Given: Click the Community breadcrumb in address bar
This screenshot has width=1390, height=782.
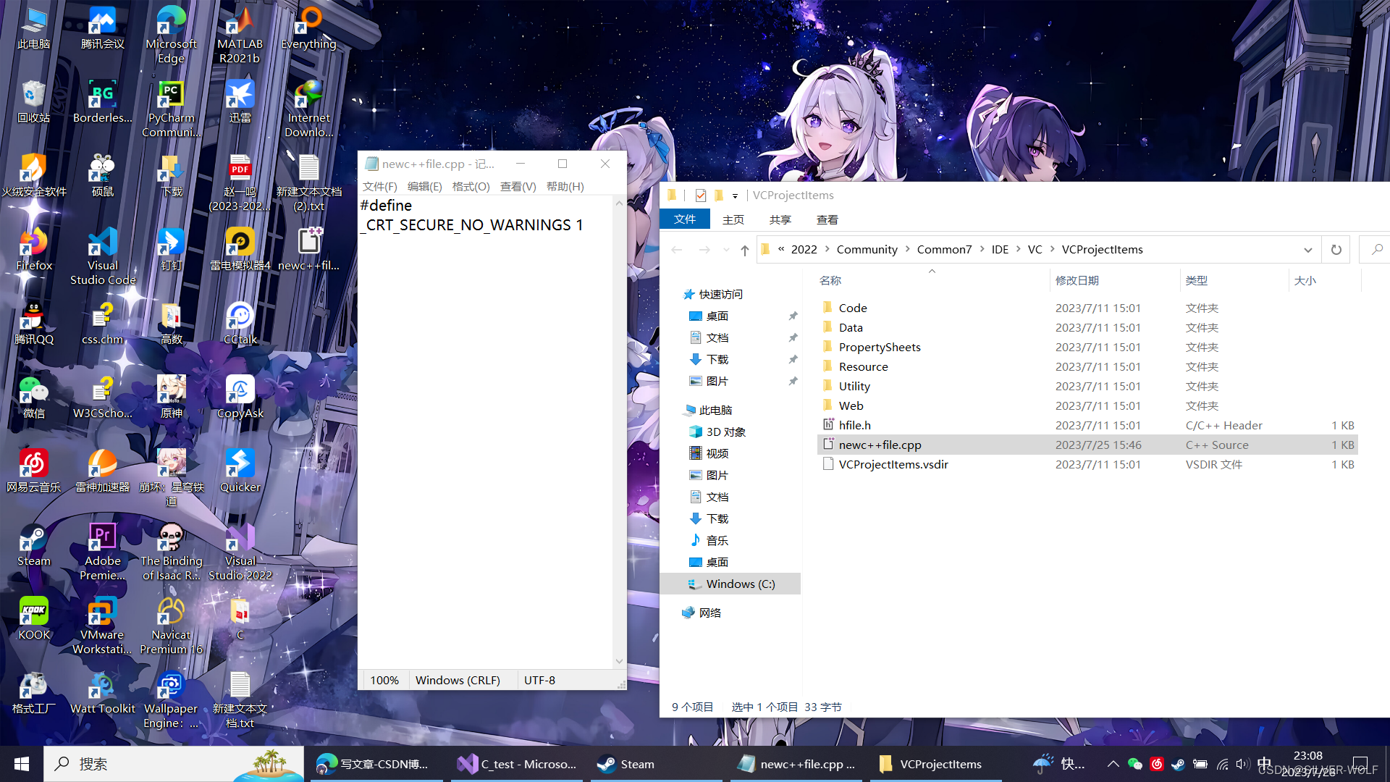Looking at the screenshot, I should [867, 249].
